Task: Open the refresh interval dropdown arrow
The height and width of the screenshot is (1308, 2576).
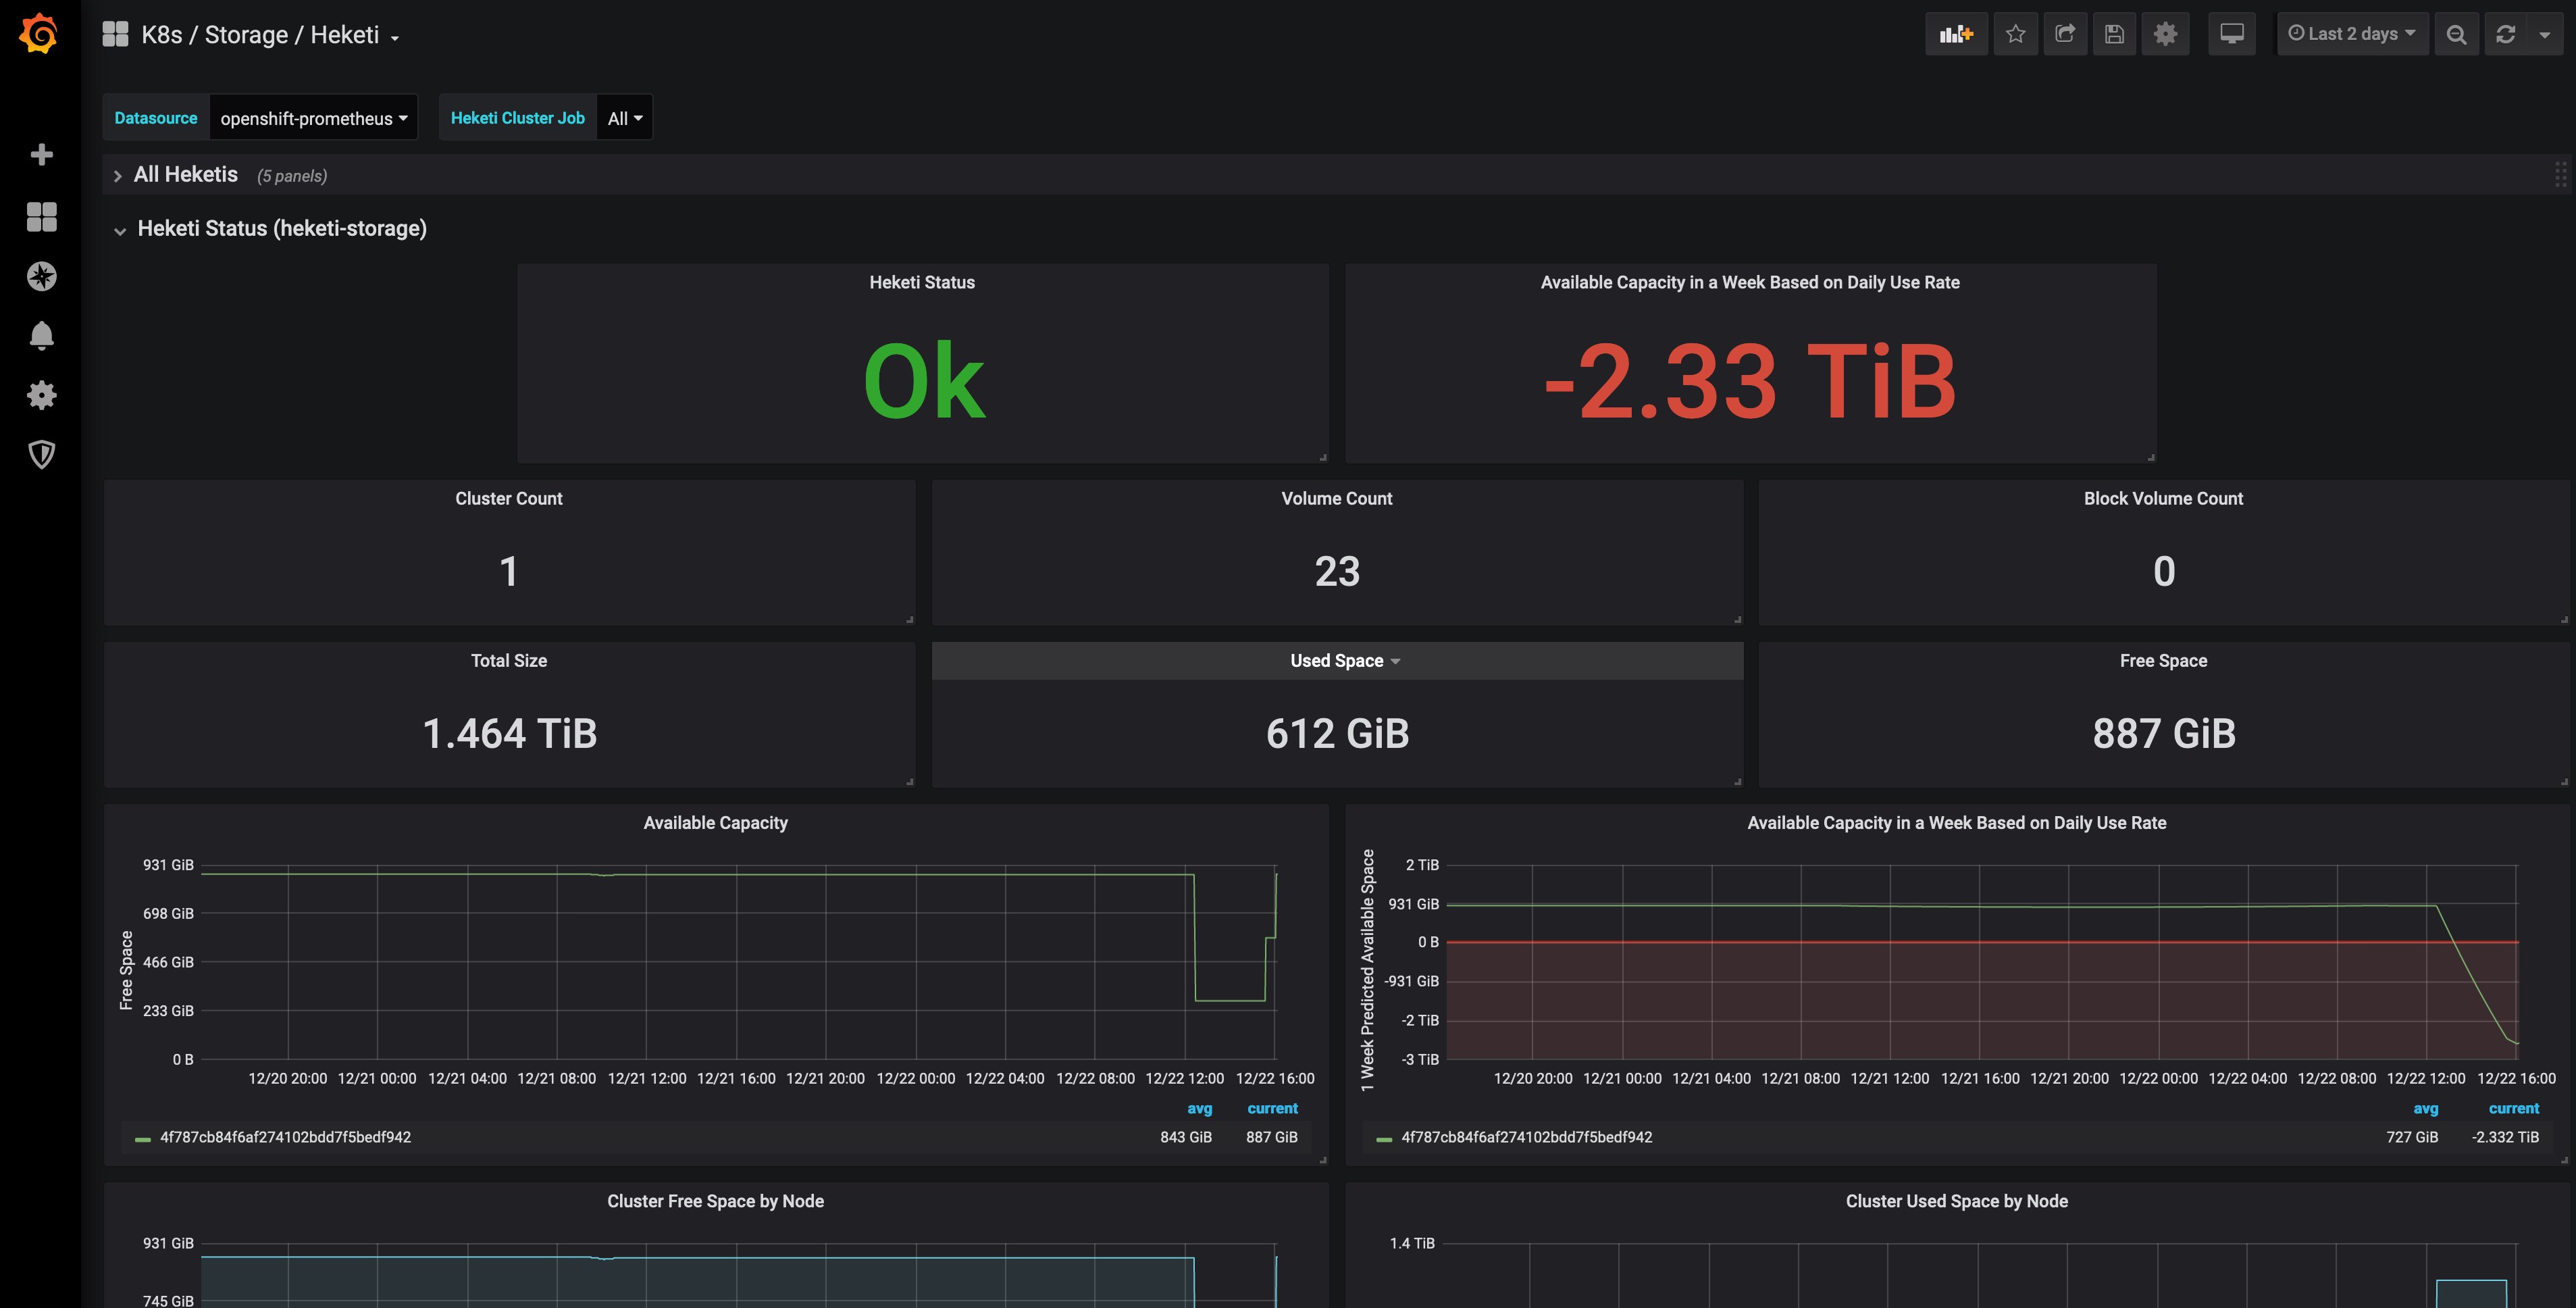Action: tap(2544, 34)
